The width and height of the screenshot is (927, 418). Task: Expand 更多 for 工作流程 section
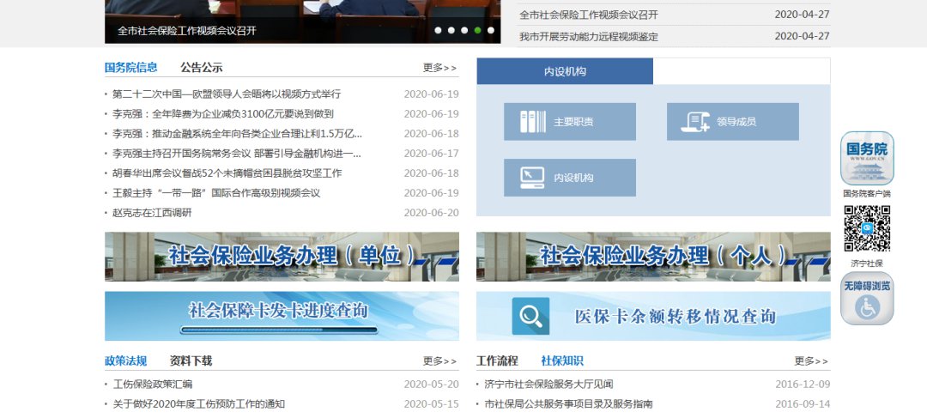pyautogui.click(x=811, y=361)
